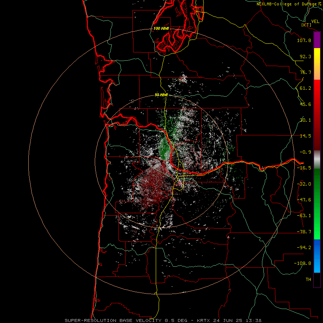Click the blue segment of velocity color bar
This screenshot has width=323, height=323.
pyautogui.click(x=317, y=256)
